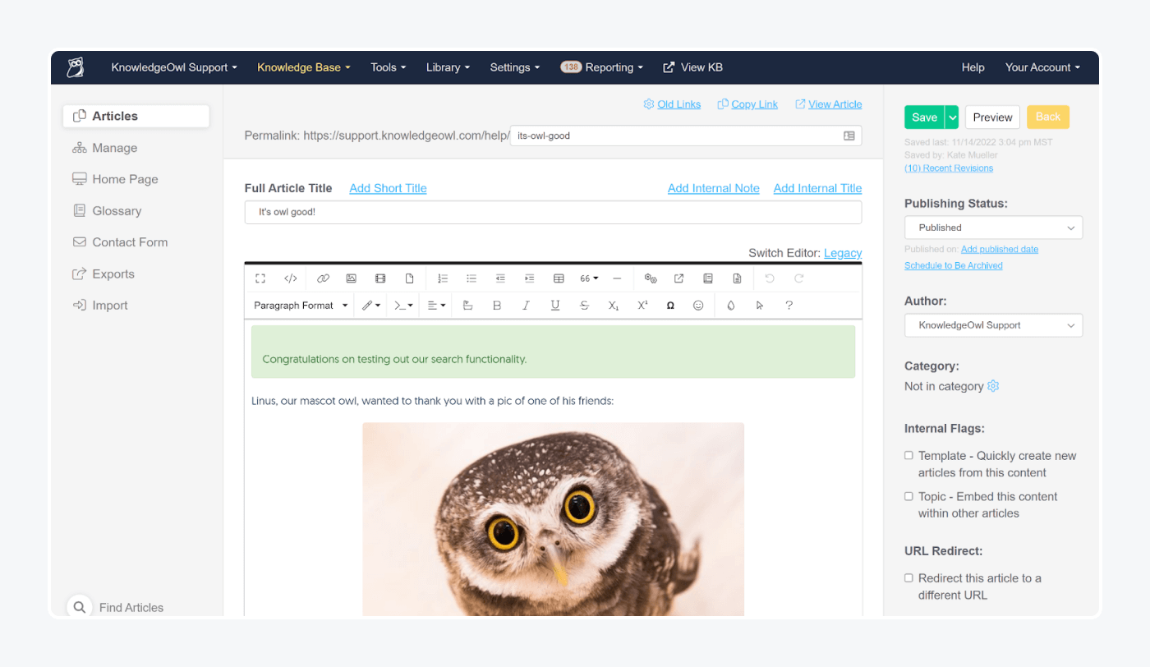The image size is (1150, 667).
Task: Insert an image via editor toolbar
Action: point(351,278)
